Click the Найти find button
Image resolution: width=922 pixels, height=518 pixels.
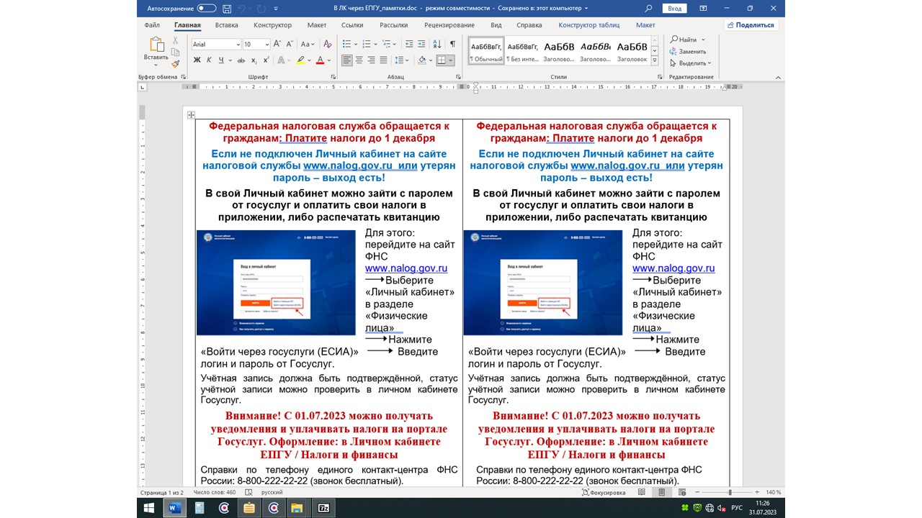point(684,40)
